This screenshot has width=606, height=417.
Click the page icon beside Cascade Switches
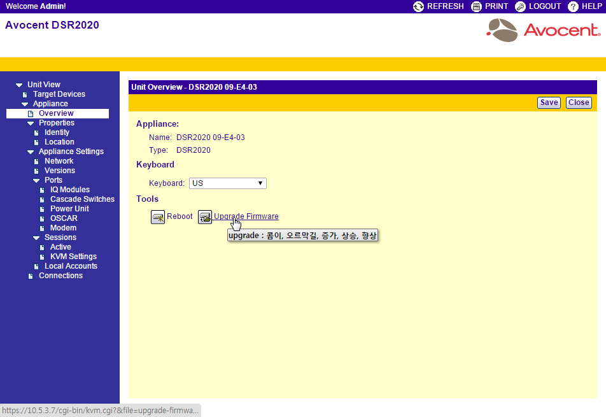tap(42, 200)
